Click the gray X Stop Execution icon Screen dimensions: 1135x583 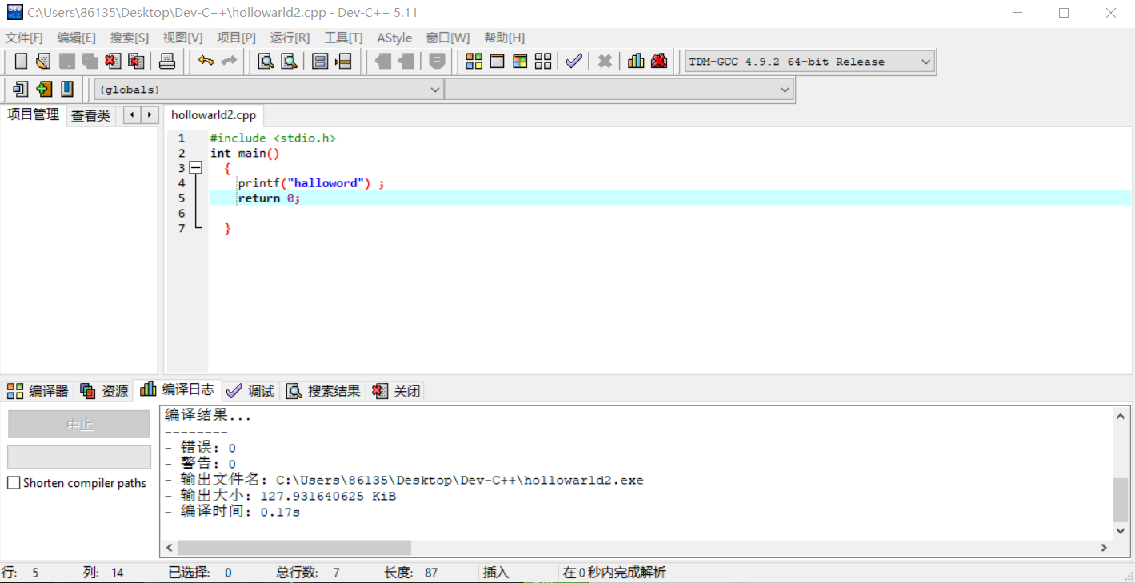[x=605, y=61]
